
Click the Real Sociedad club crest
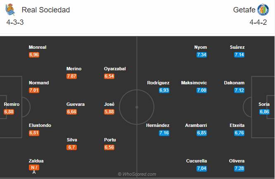pyautogui.click(x=10, y=10)
